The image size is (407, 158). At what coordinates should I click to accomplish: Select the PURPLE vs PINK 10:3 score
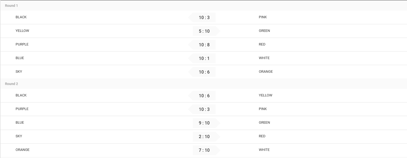pos(204,109)
